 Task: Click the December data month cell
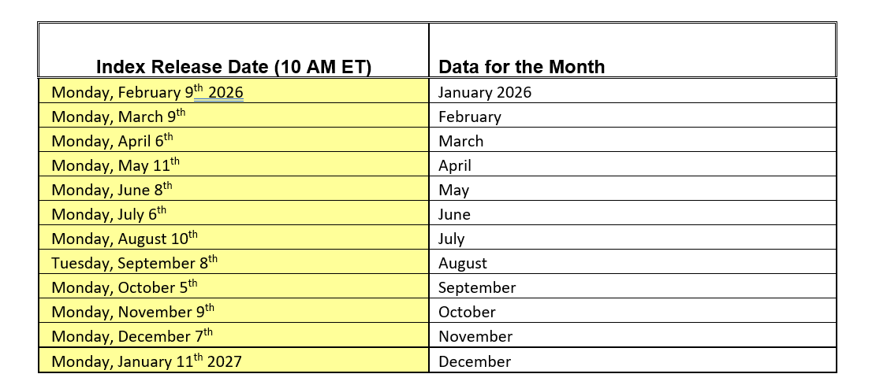(632, 360)
